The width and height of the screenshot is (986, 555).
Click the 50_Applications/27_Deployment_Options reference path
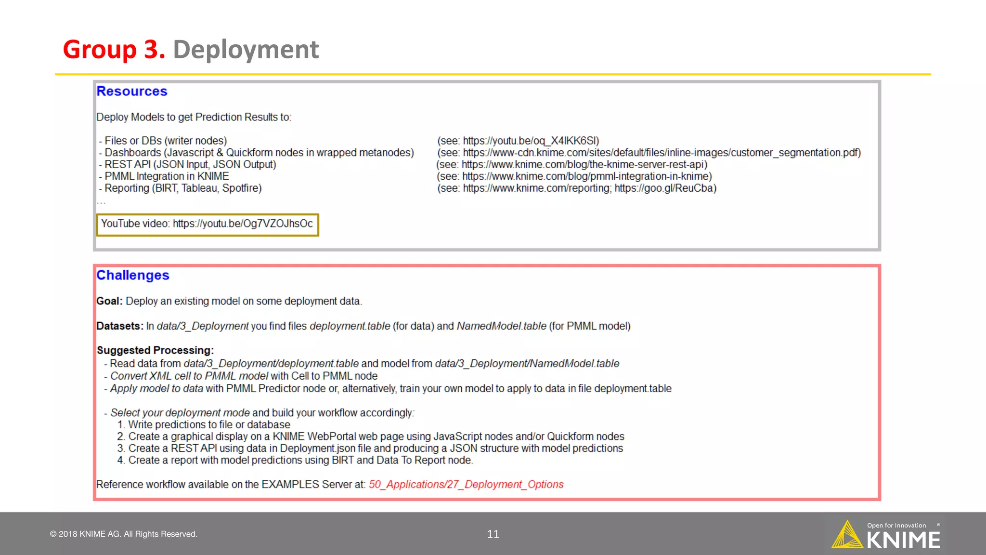coord(466,484)
